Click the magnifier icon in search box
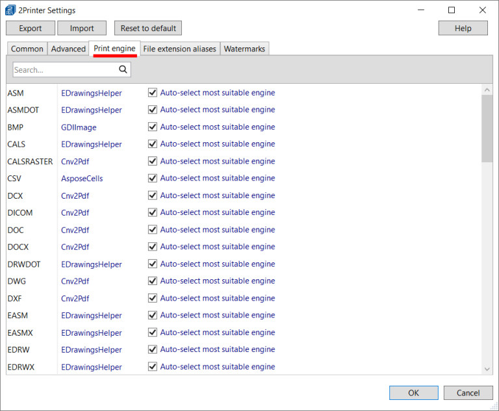The height and width of the screenshot is (411, 499). 123,69
